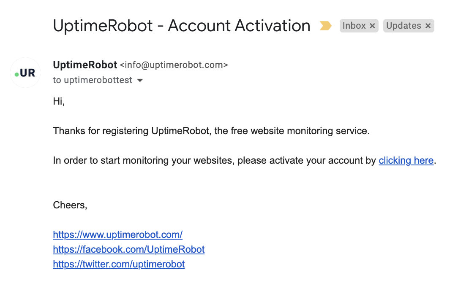Screen dimensions: 458x286
Task: Remove the Inbox label with its X
Action: pos(372,26)
